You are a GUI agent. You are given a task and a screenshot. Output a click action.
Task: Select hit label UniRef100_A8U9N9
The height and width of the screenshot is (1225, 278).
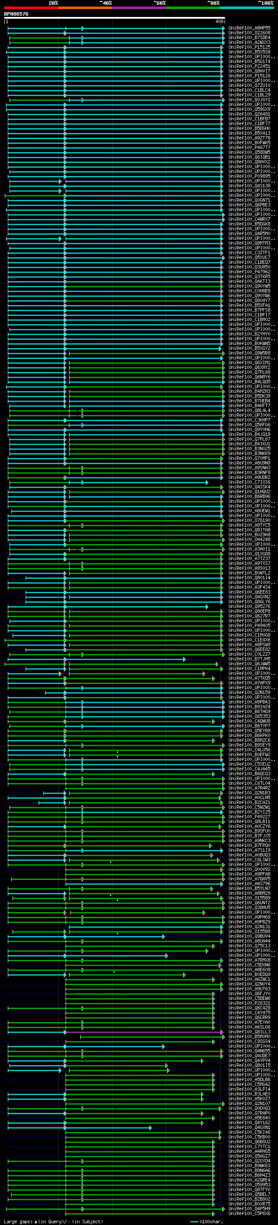[x=249, y=463]
